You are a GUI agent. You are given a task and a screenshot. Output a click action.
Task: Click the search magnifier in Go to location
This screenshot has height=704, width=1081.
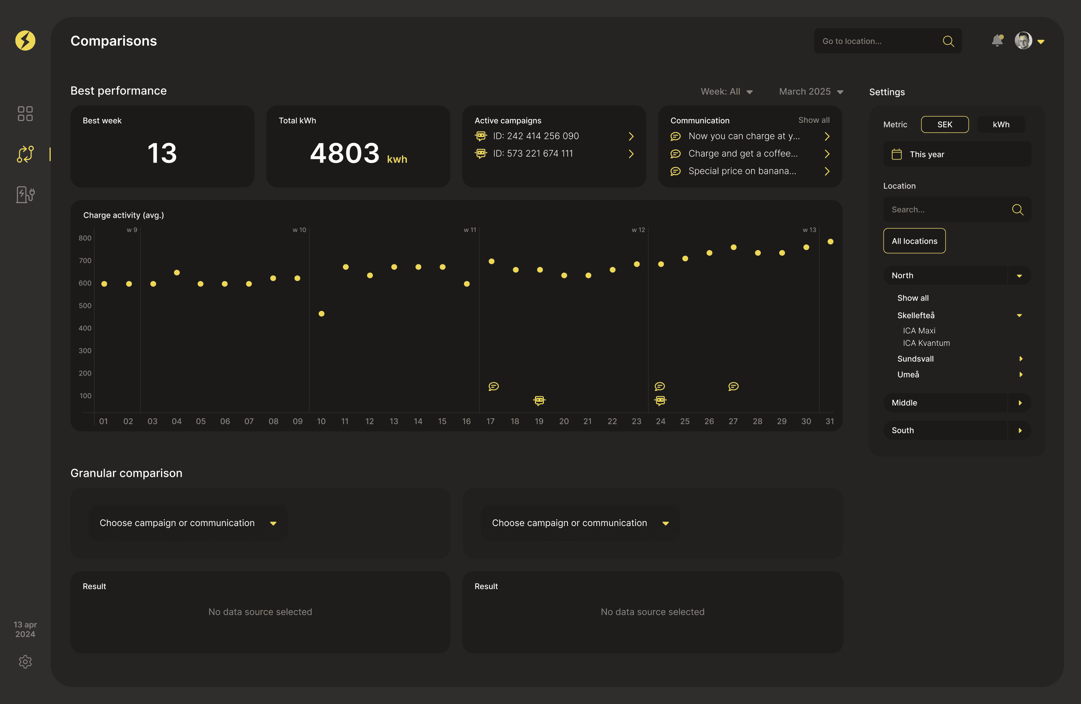click(x=948, y=41)
